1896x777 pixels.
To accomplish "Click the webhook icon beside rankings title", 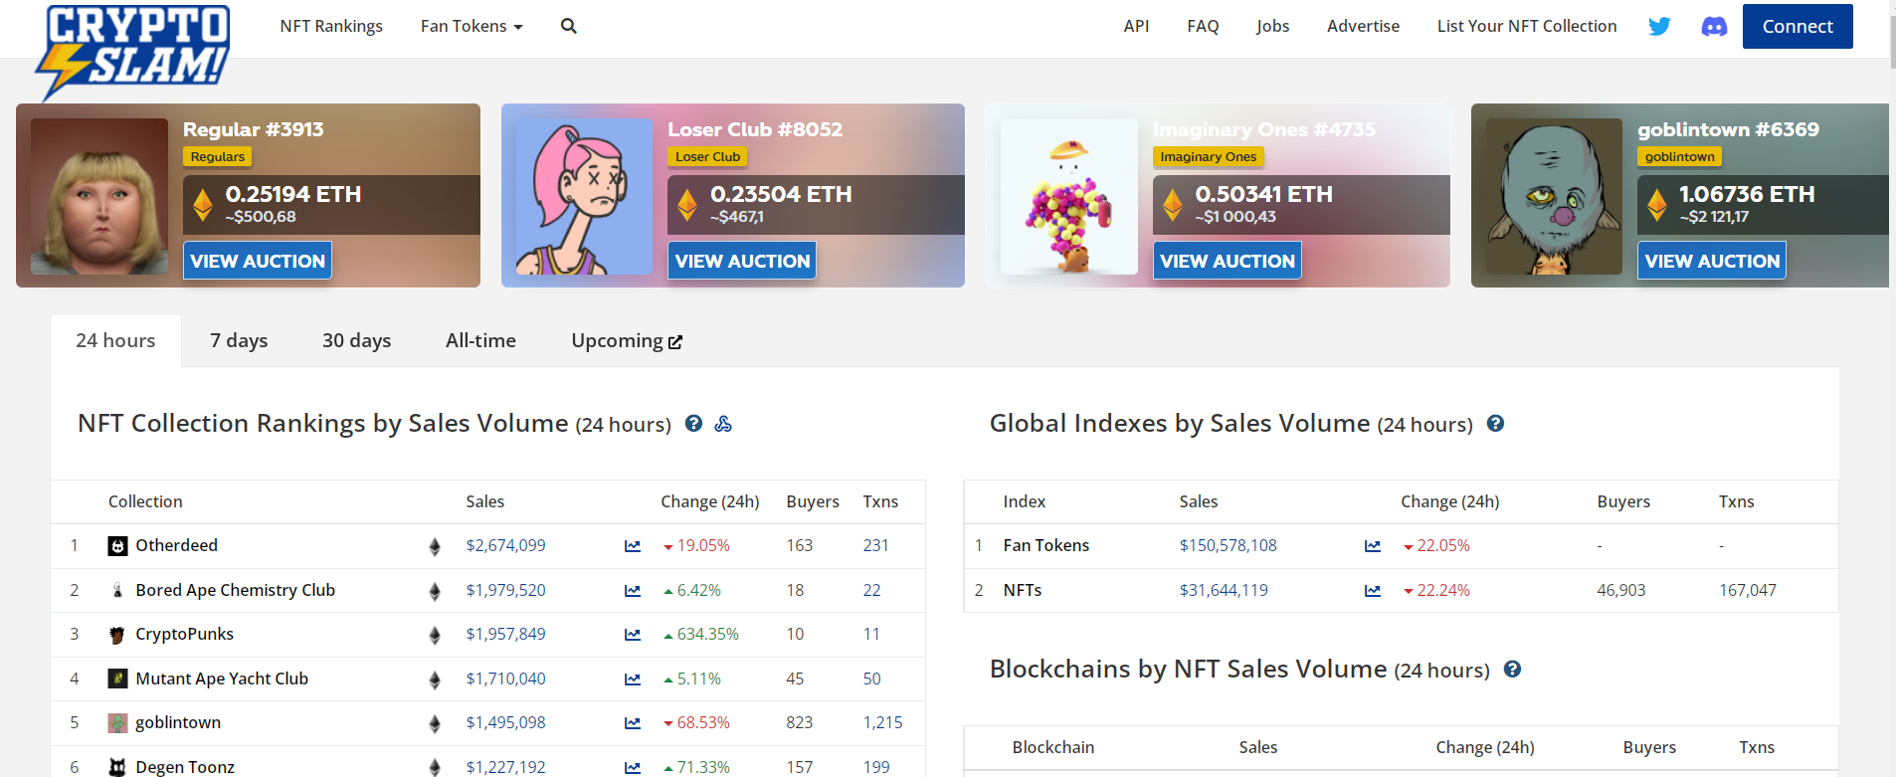I will (723, 424).
